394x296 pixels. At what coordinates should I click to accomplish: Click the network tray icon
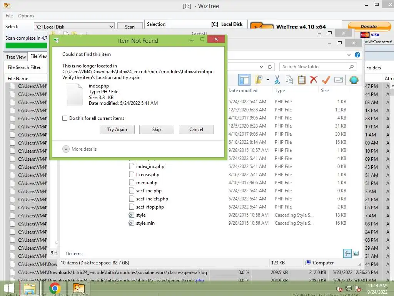[349, 289]
